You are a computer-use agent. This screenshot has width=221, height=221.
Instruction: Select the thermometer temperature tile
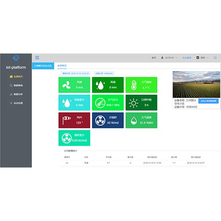coord(141,85)
